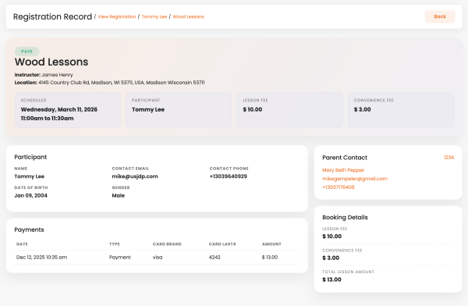Click the DATE column header
Image resolution: width=468 pixels, height=306 pixels.
[x=22, y=244]
